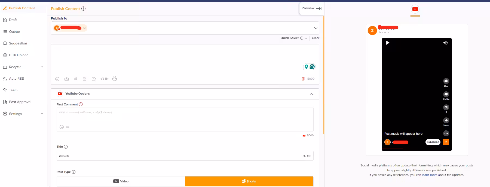
Task: Follow the learn more link
Action: pyautogui.click(x=429, y=175)
